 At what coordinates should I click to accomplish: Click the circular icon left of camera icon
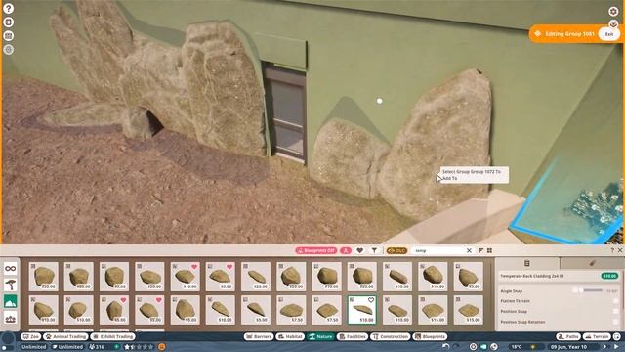pyautogui.click(x=473, y=347)
